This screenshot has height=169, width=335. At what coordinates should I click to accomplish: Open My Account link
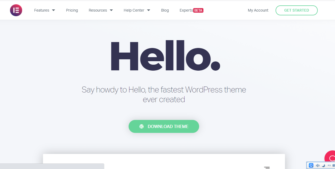tap(258, 10)
